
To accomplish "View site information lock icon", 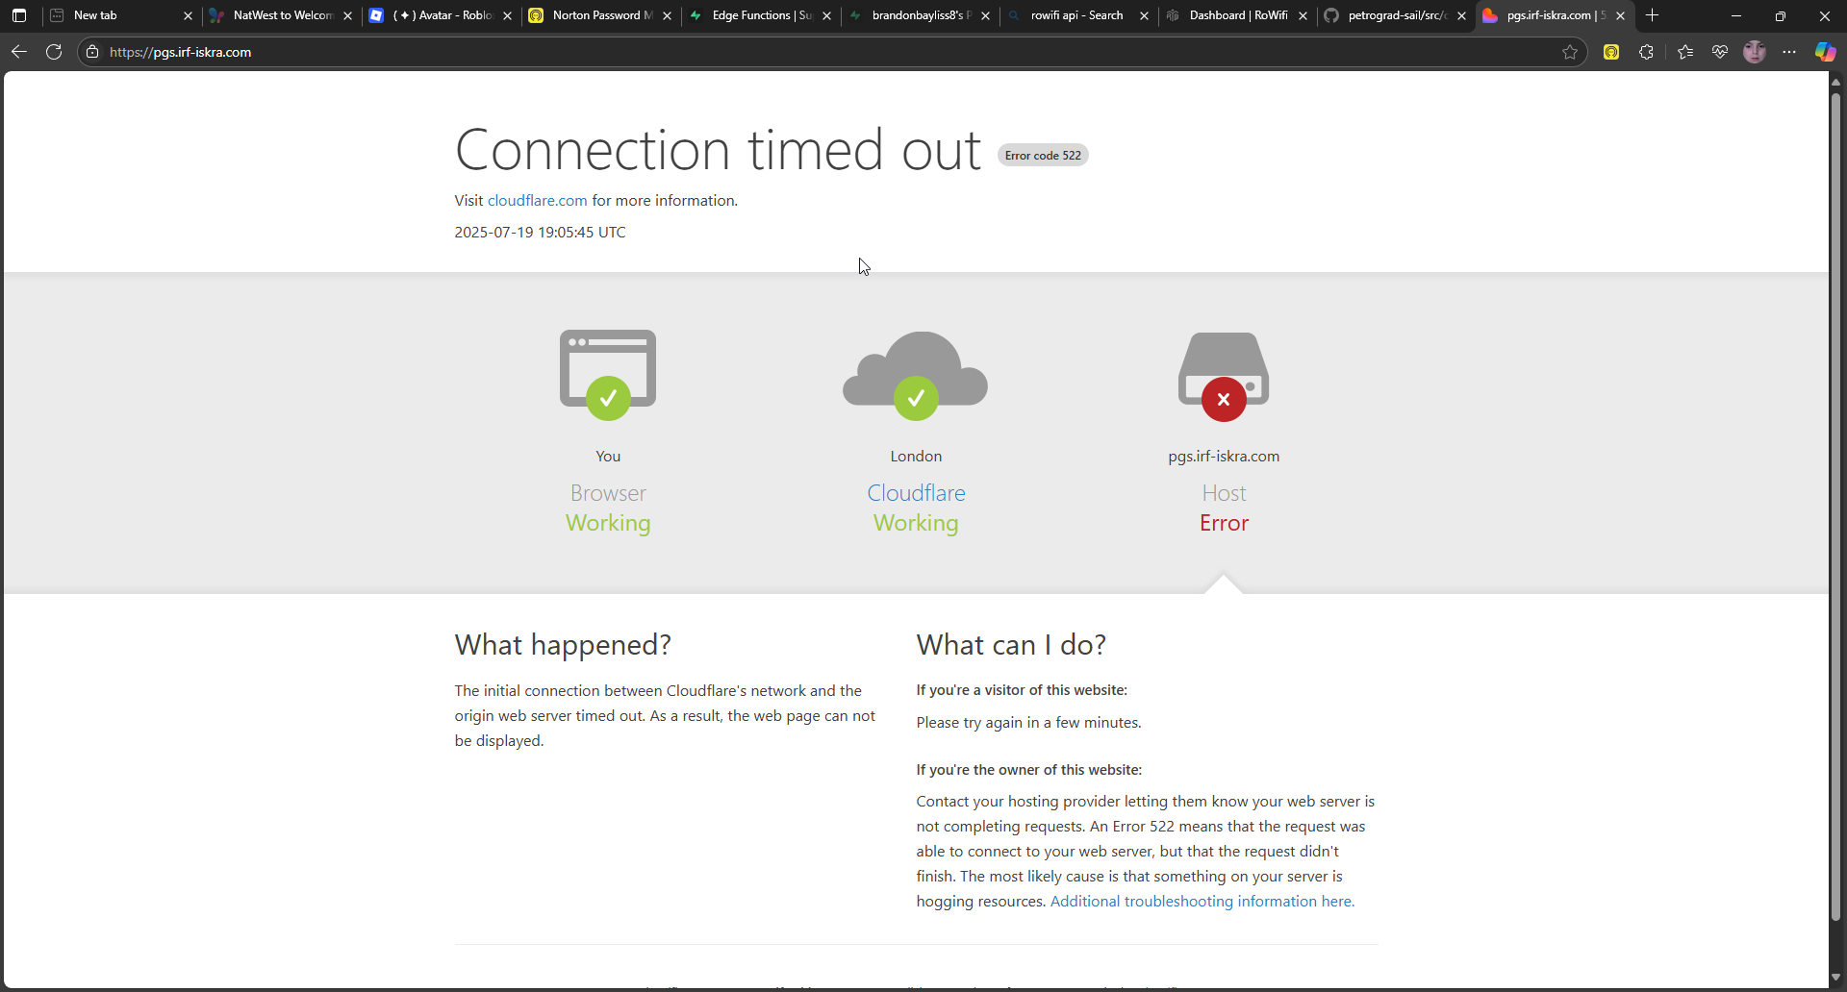I will point(92,52).
